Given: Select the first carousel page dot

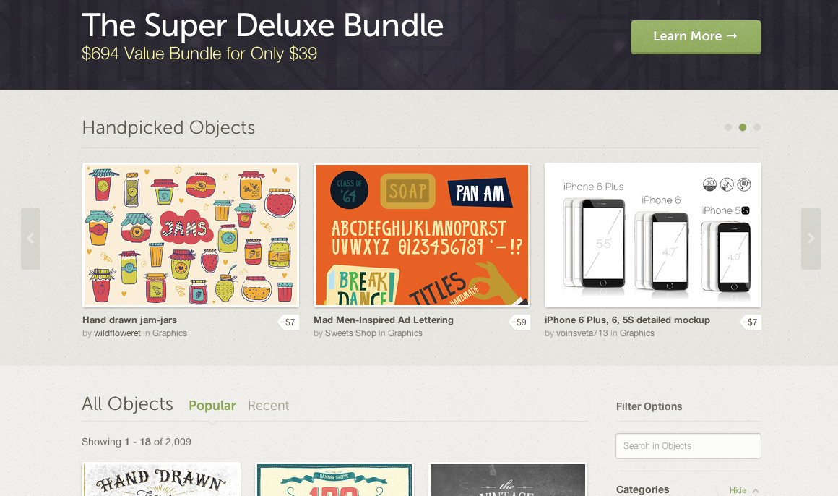Looking at the screenshot, I should (x=728, y=127).
